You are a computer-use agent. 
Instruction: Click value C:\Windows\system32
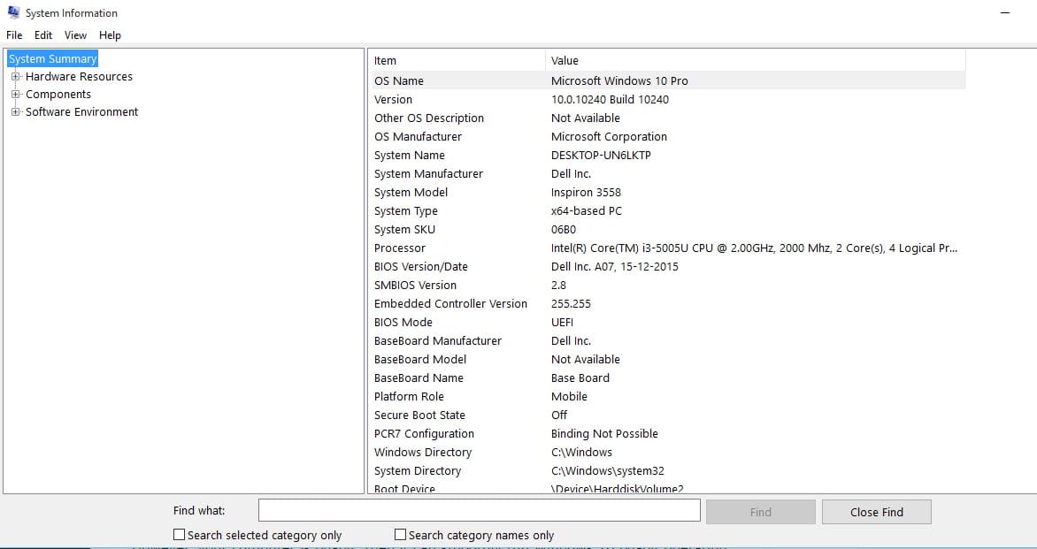[607, 471]
